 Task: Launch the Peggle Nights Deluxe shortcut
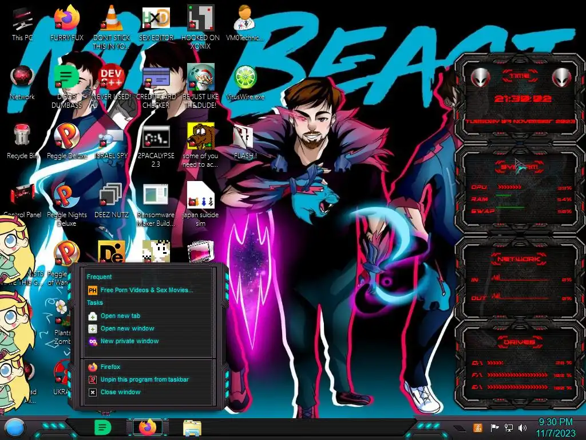[66, 205]
